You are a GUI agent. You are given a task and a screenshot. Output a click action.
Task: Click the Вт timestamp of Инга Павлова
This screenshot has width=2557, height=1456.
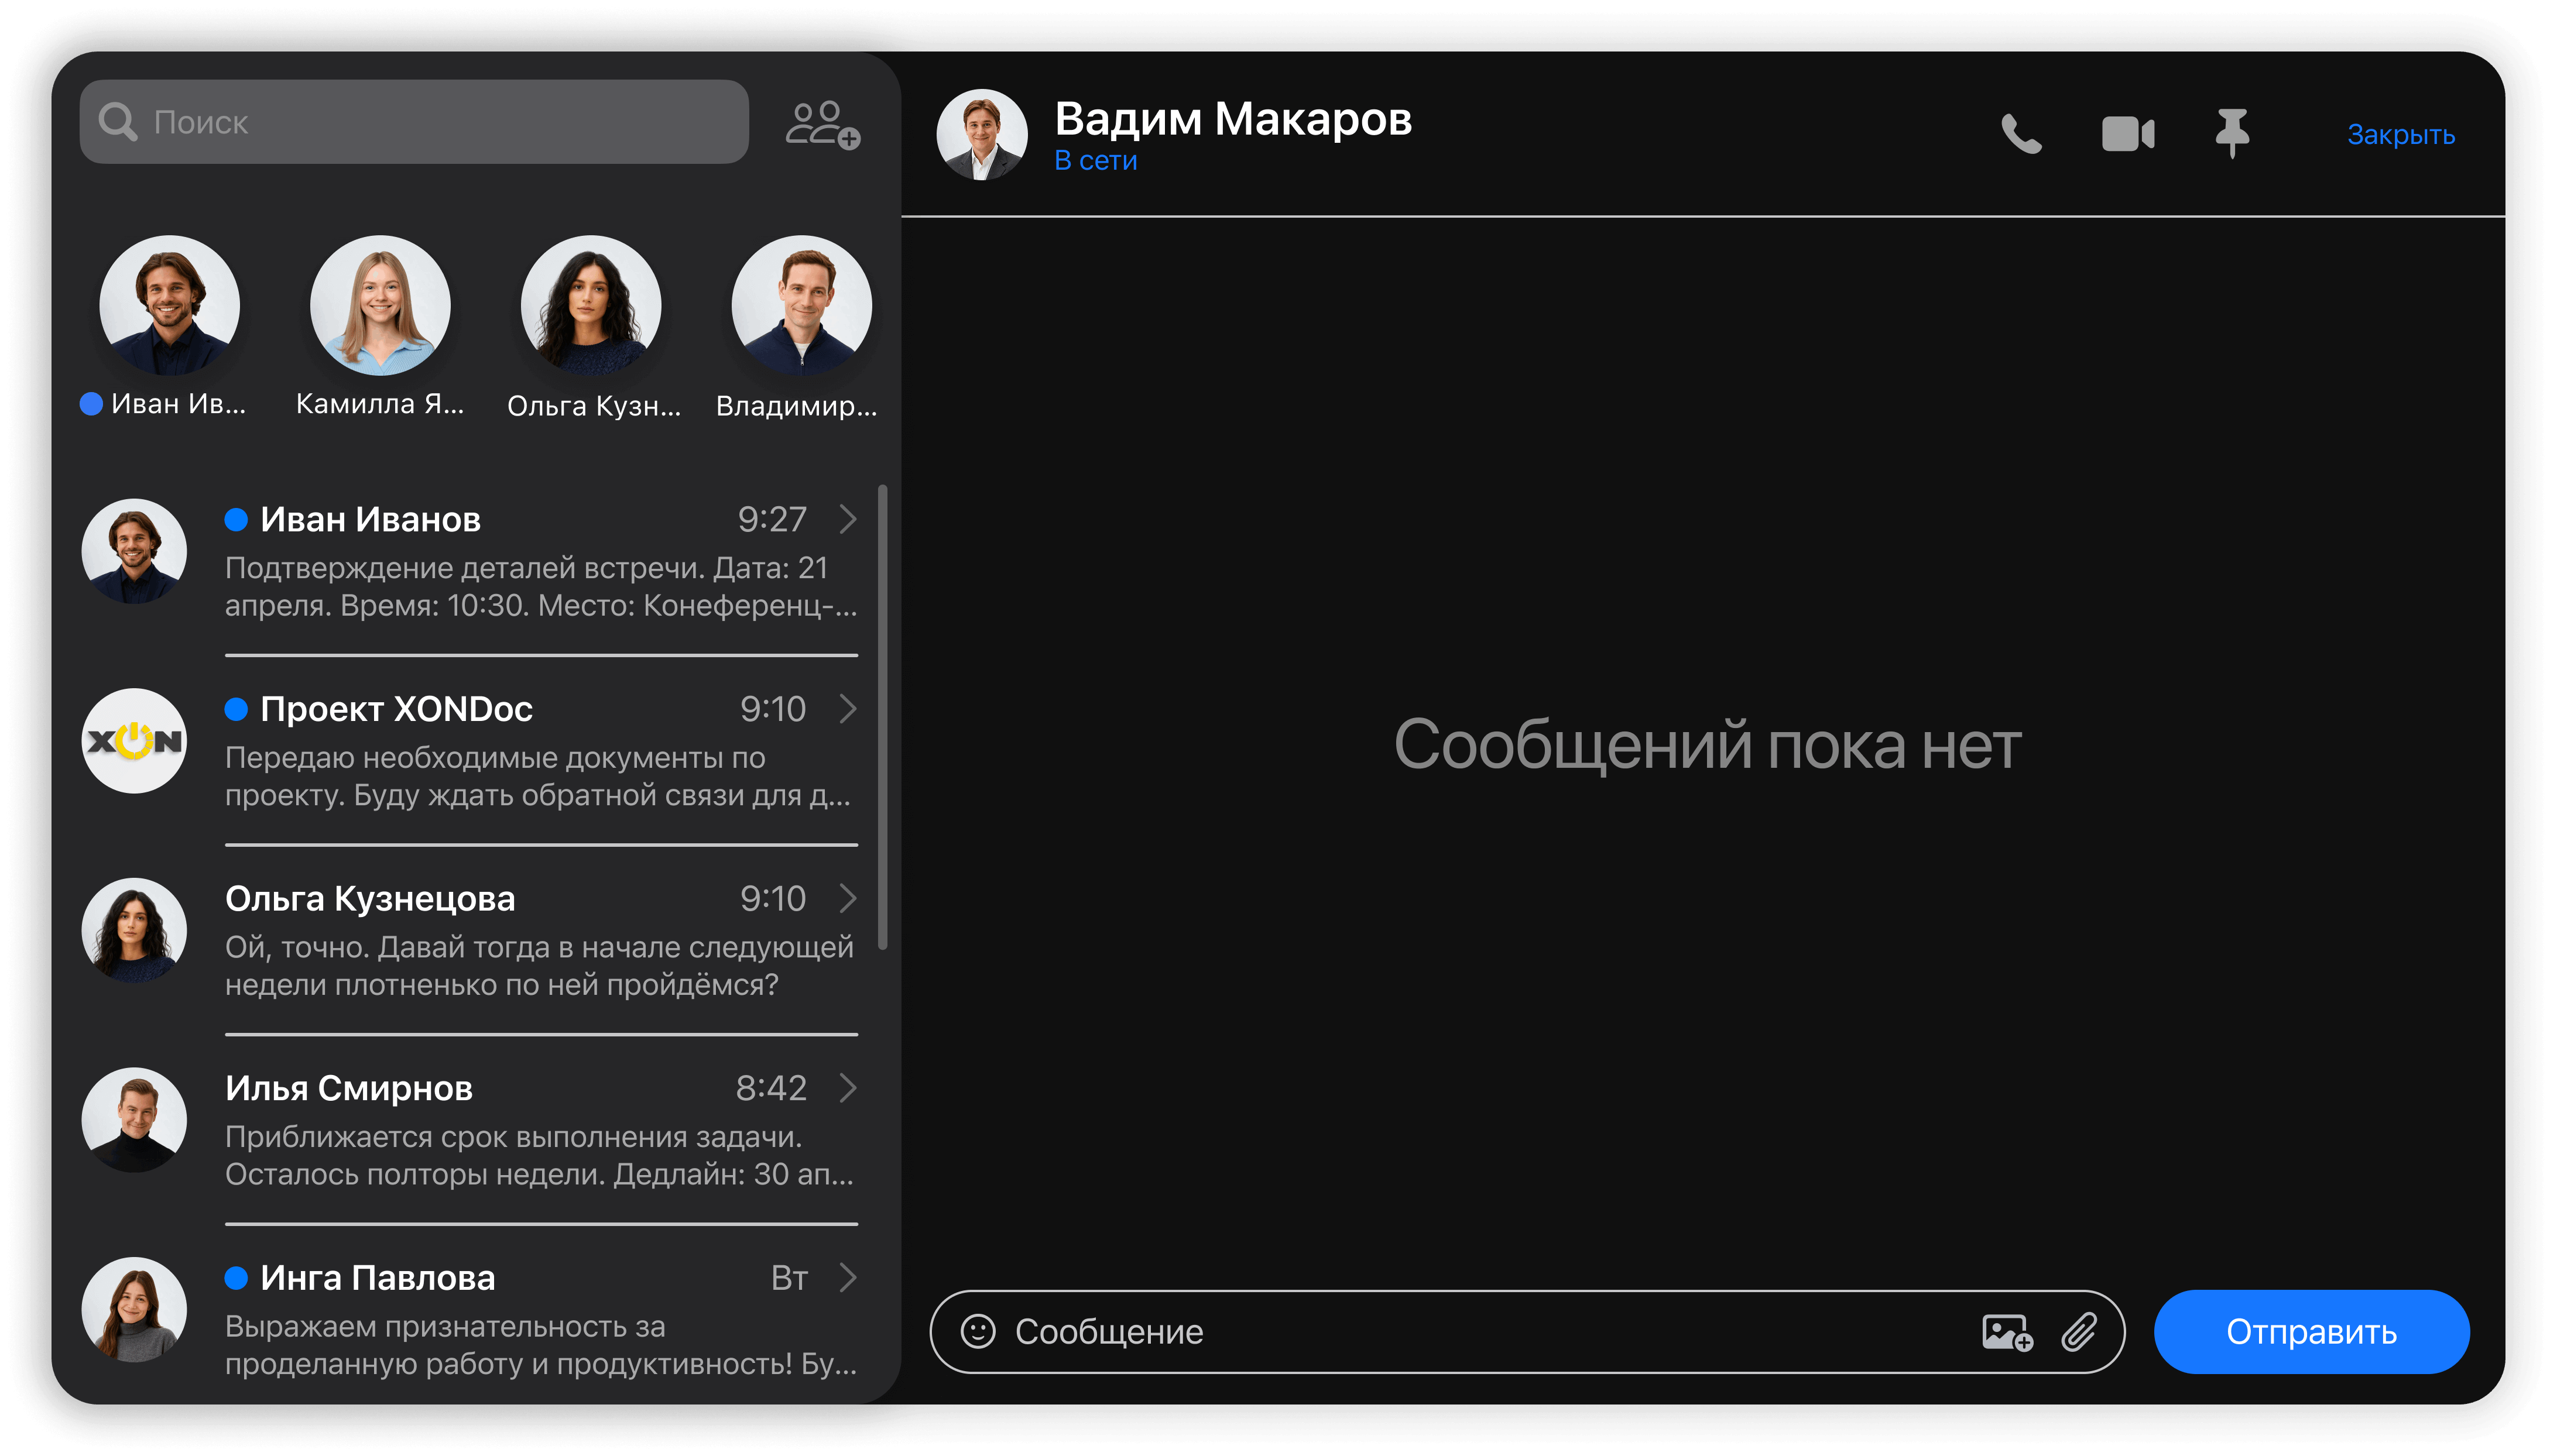click(789, 1278)
